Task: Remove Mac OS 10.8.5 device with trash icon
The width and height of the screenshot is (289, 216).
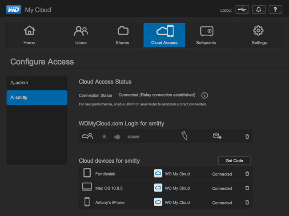Action: point(247,188)
